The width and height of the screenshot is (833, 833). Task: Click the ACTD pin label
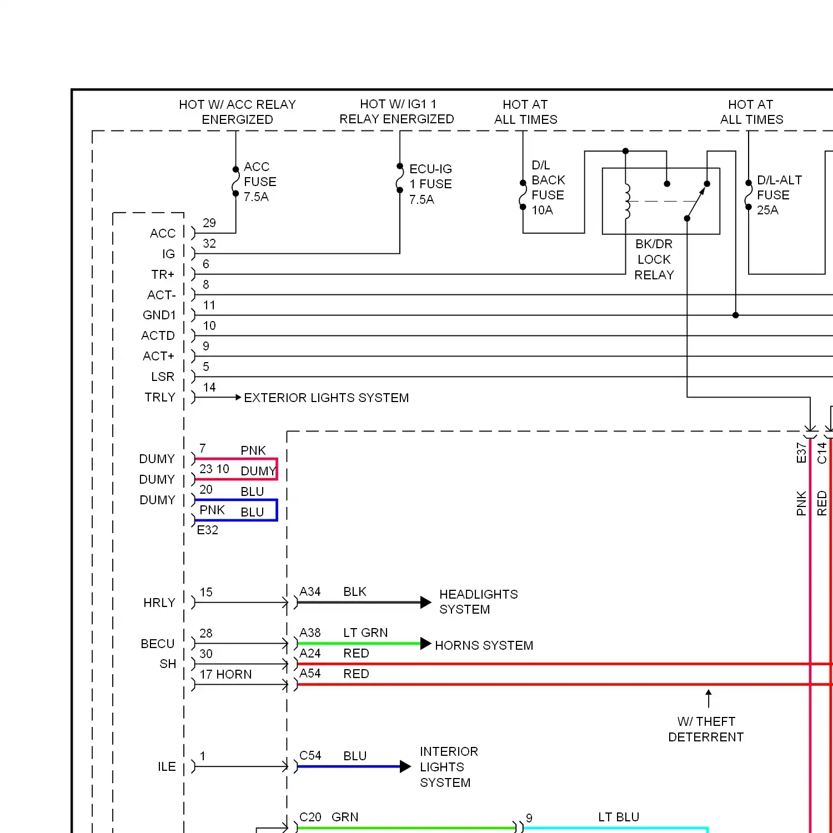158,335
